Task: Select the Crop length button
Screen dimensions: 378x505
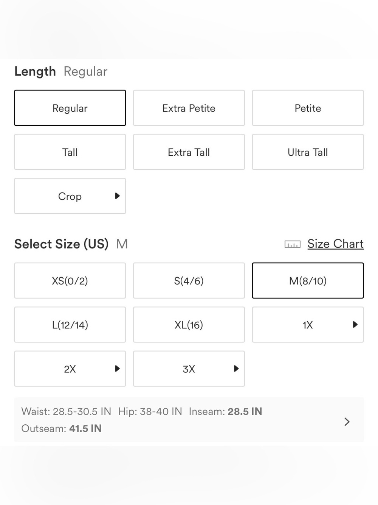Action: pyautogui.click(x=70, y=196)
